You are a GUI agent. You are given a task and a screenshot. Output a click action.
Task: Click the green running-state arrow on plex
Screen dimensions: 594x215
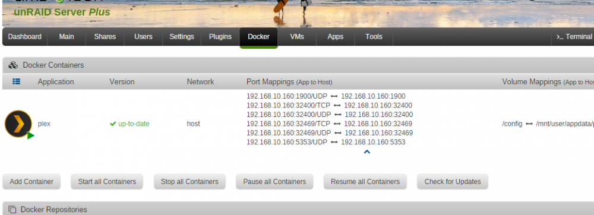click(31, 135)
